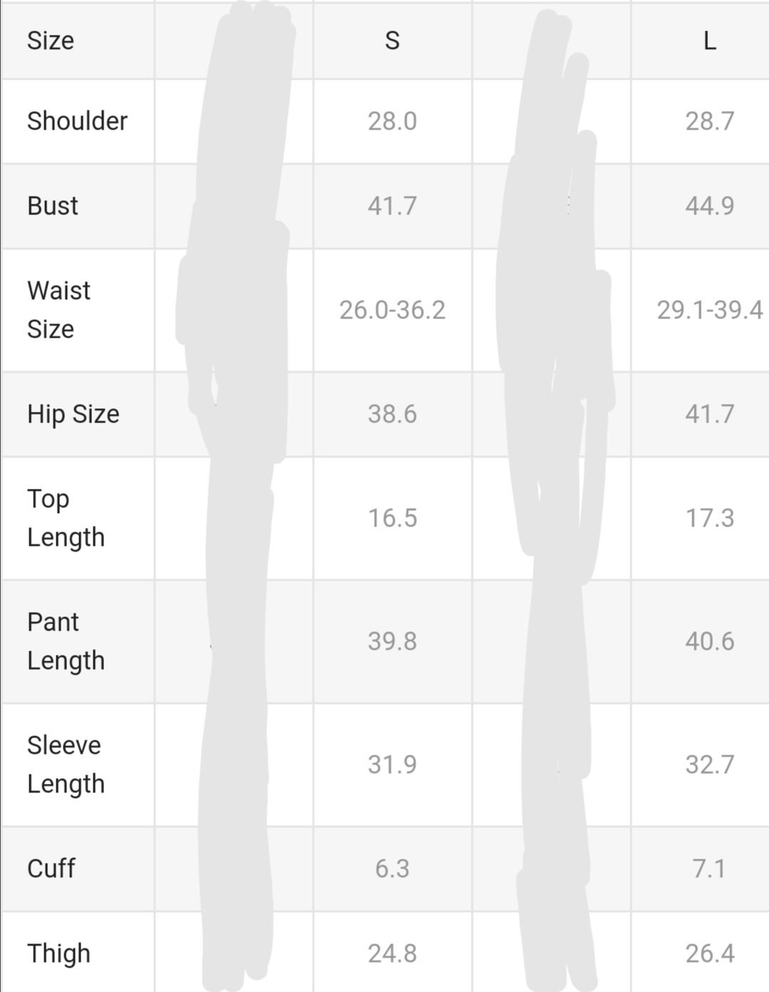Image resolution: width=769 pixels, height=992 pixels.
Task: Click the 44.9 bust value for L
Action: [709, 206]
